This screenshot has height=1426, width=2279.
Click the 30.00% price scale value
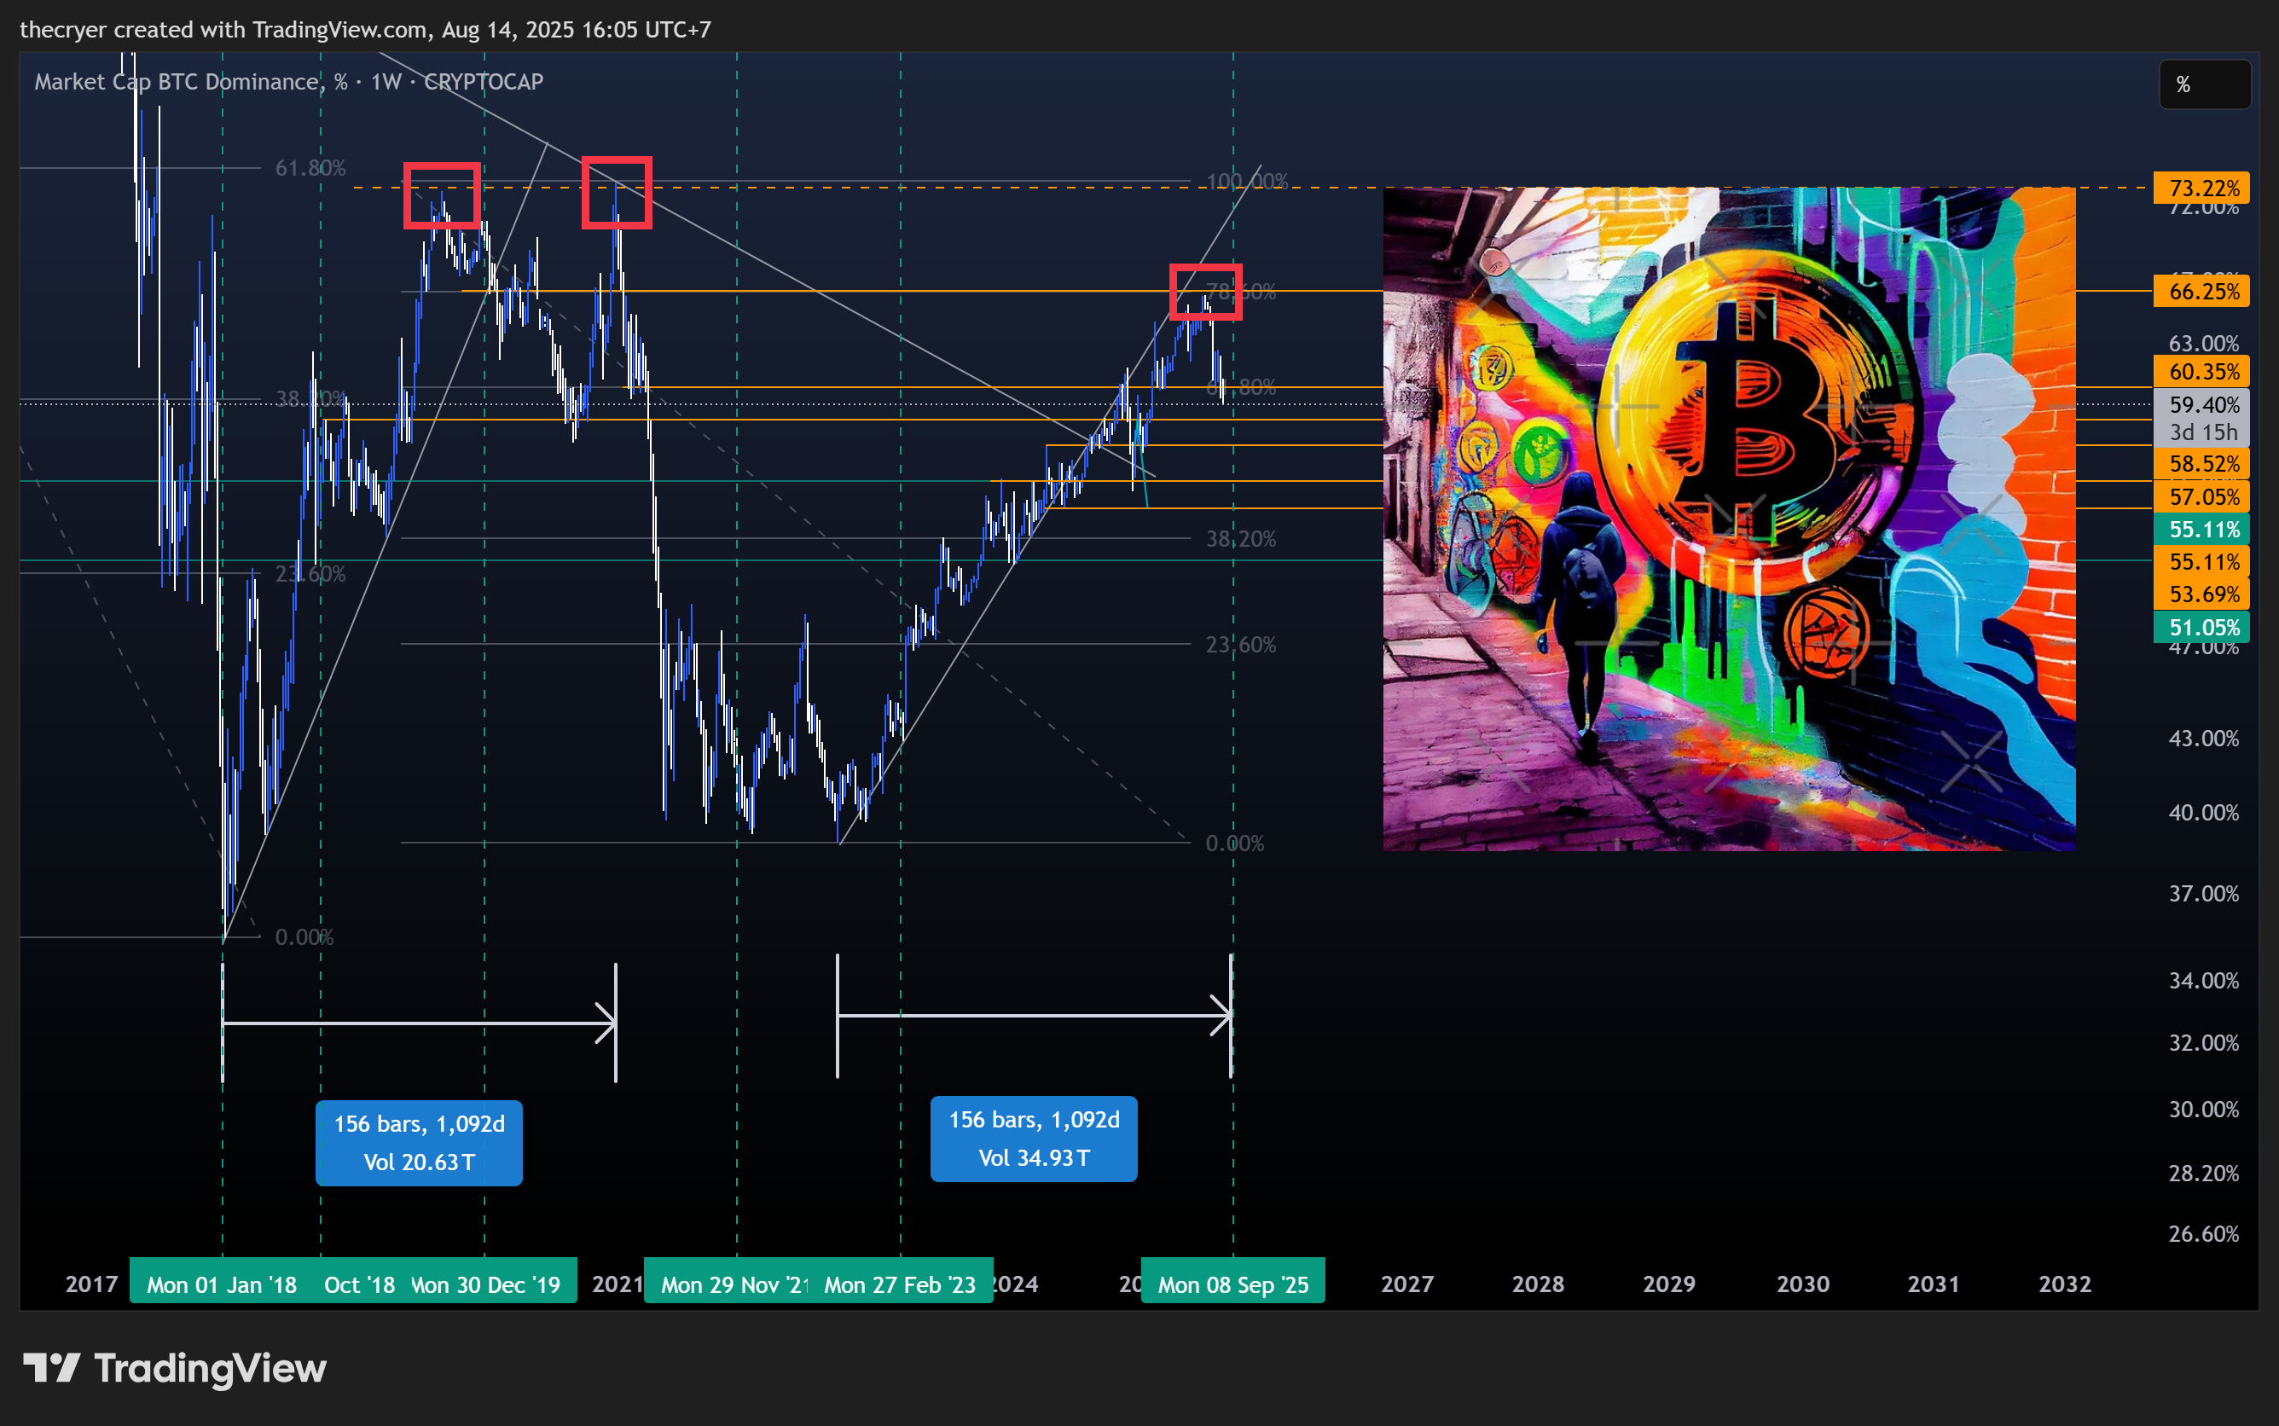click(2204, 1109)
